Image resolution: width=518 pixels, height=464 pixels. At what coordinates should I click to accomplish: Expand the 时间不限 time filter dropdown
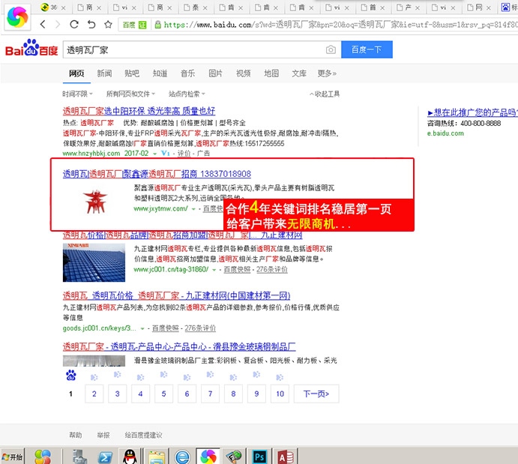pyautogui.click(x=78, y=94)
